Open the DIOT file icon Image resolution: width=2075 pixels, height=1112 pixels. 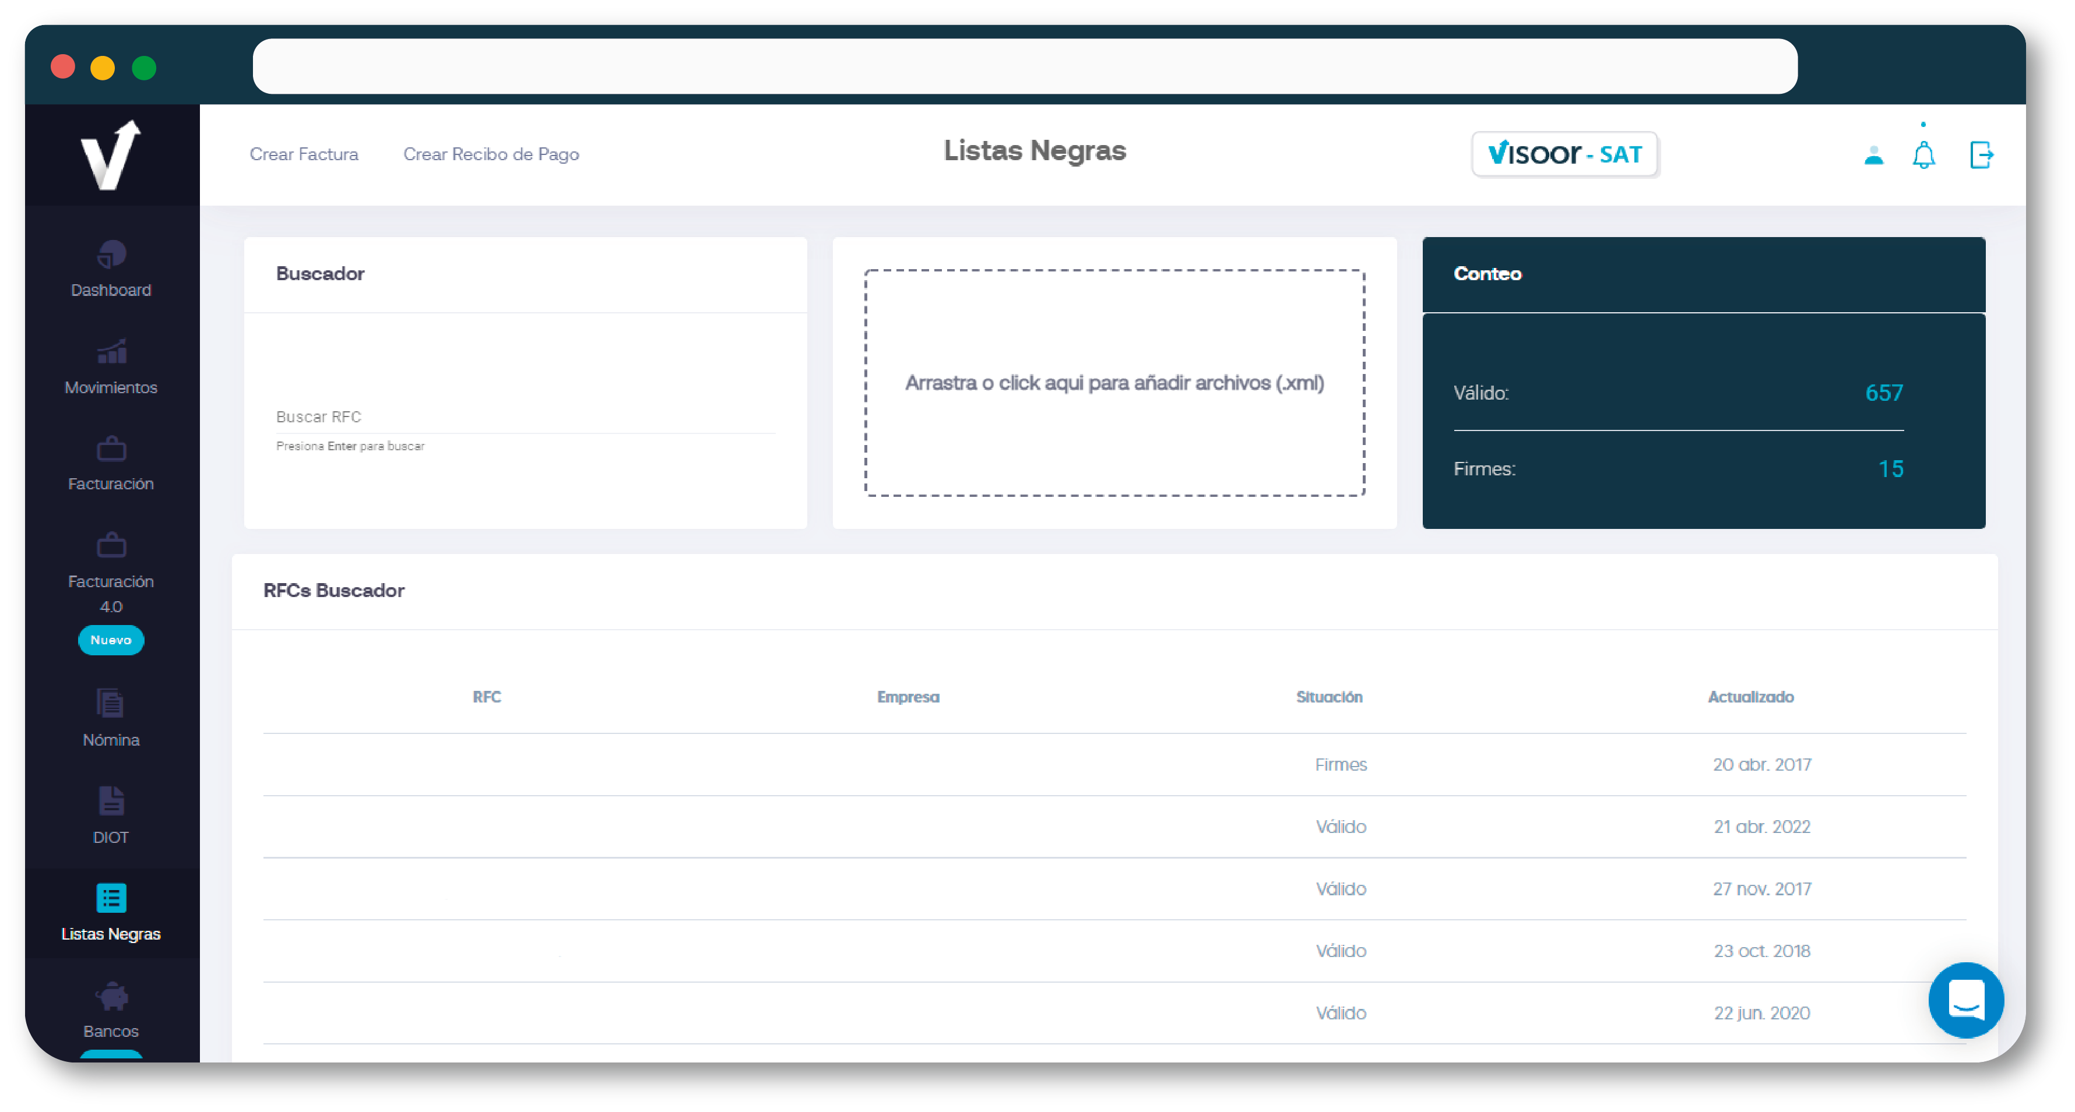[111, 801]
